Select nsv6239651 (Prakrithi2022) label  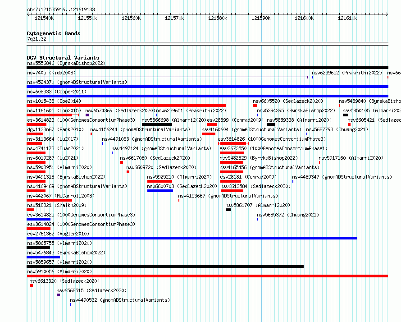[x=191, y=110]
